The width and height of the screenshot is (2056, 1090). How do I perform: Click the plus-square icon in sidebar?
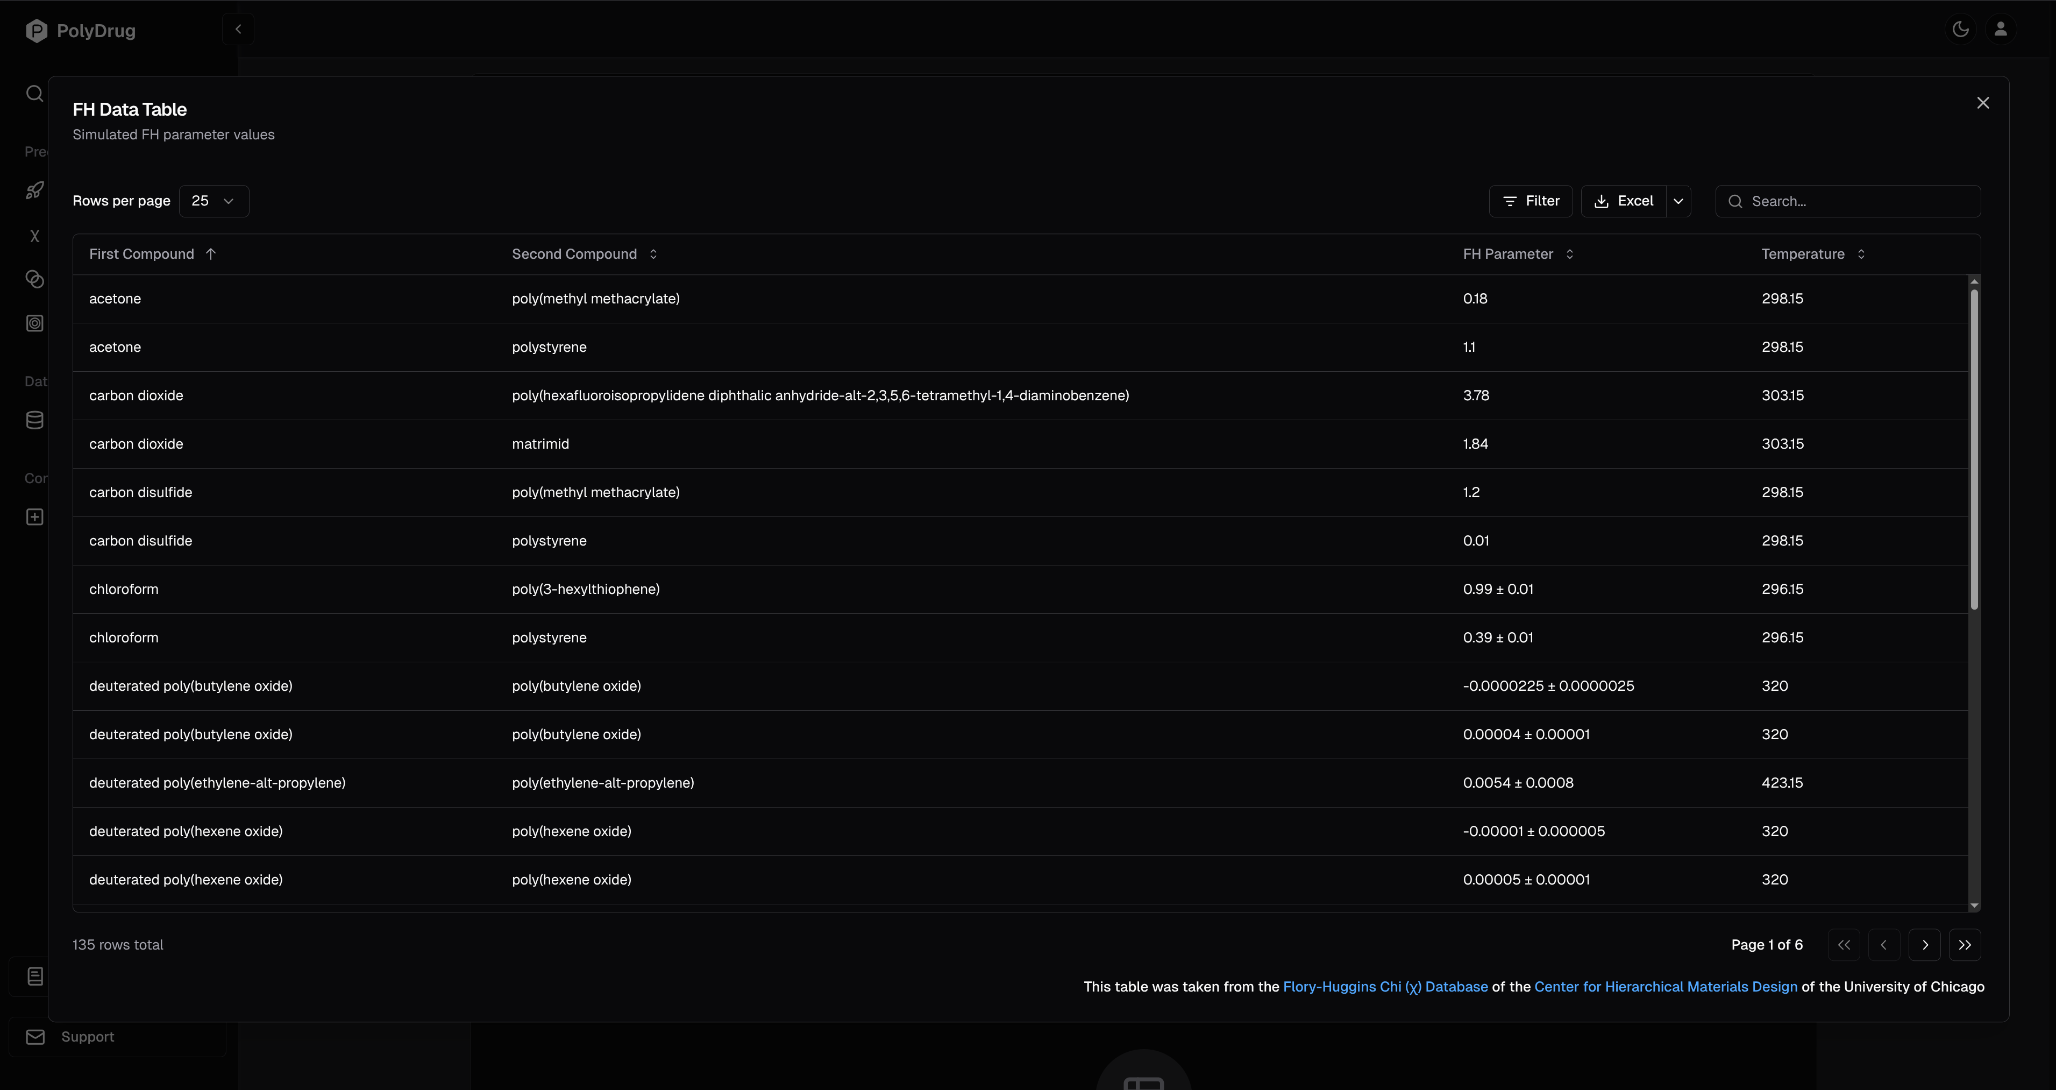[x=34, y=516]
